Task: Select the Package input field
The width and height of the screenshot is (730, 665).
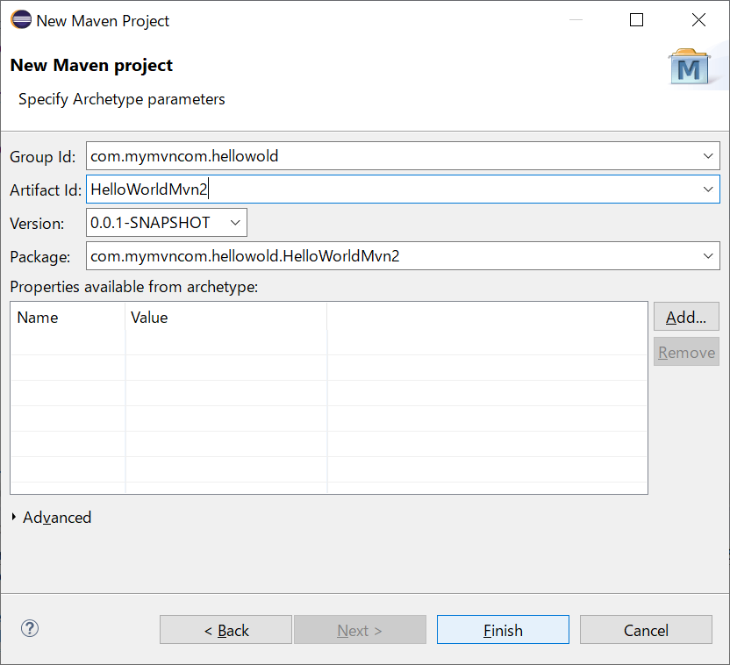Action: [351, 256]
